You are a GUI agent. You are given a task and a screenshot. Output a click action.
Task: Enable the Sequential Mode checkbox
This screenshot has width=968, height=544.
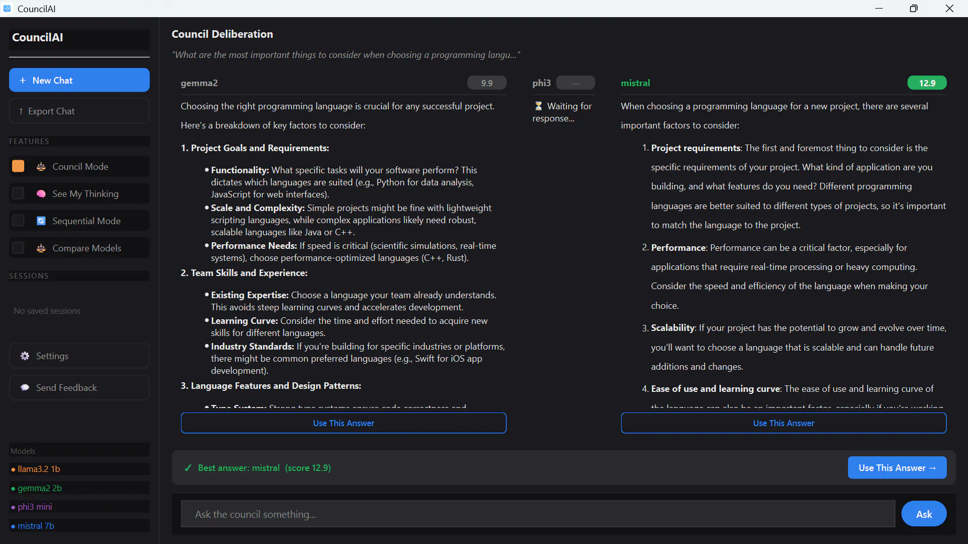18,221
